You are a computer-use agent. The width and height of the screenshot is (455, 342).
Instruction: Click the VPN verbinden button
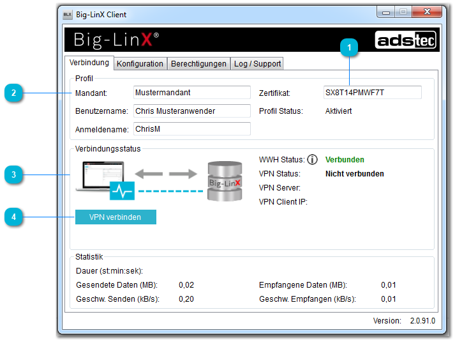[116, 217]
